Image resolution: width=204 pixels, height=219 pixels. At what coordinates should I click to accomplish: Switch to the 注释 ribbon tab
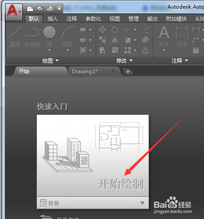click(72, 19)
